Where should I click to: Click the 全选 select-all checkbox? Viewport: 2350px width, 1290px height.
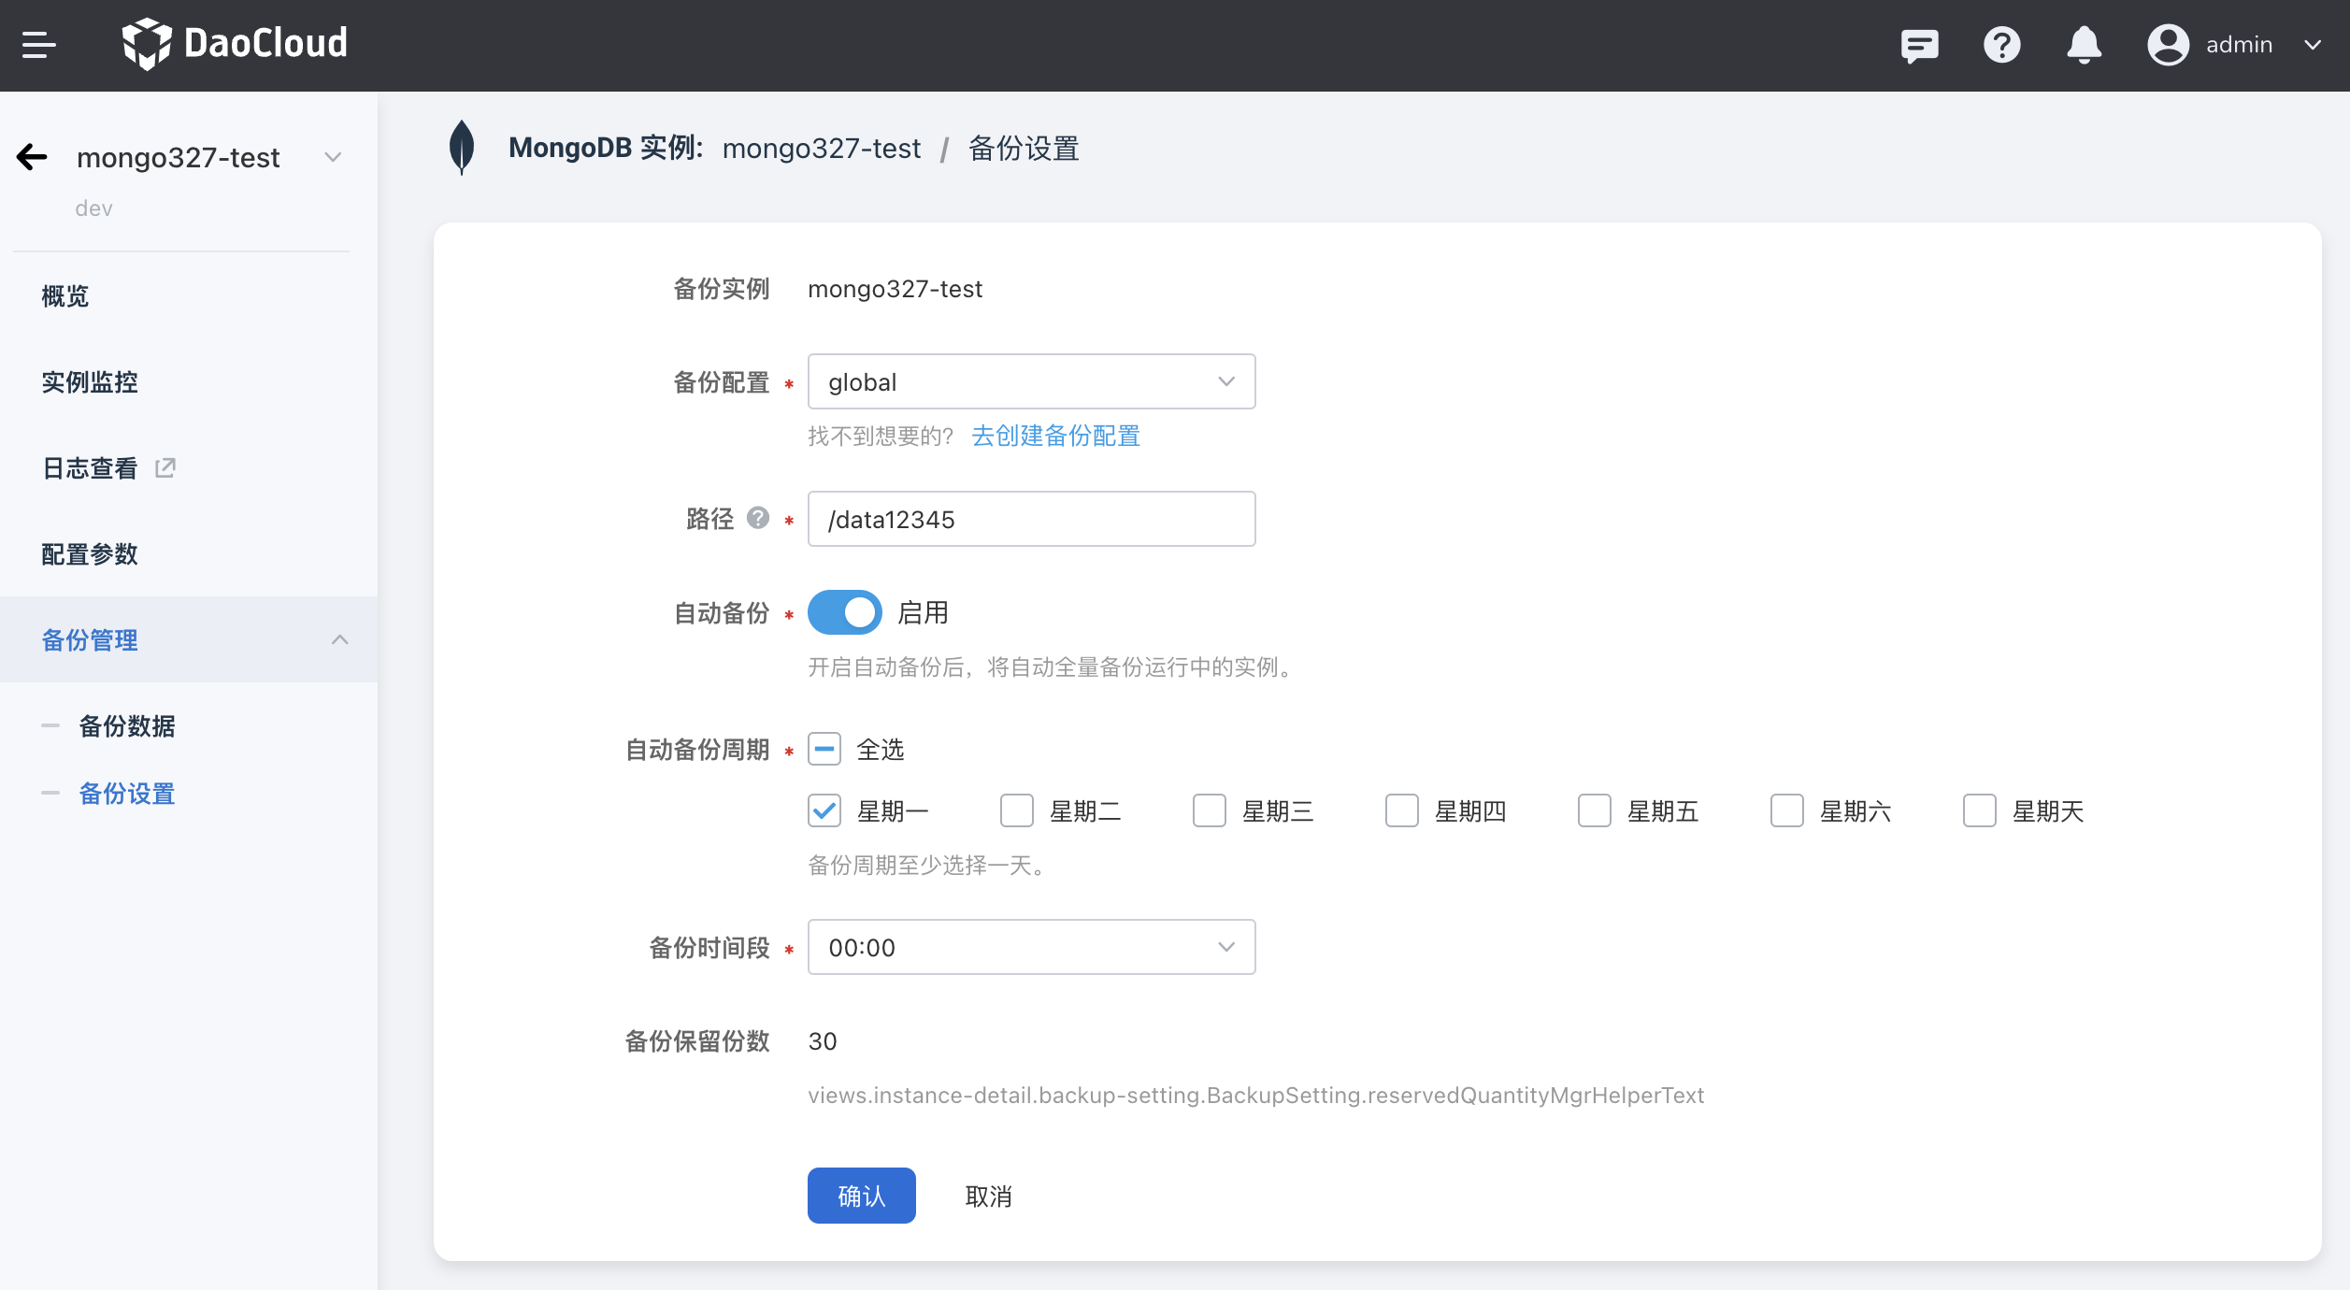(824, 749)
